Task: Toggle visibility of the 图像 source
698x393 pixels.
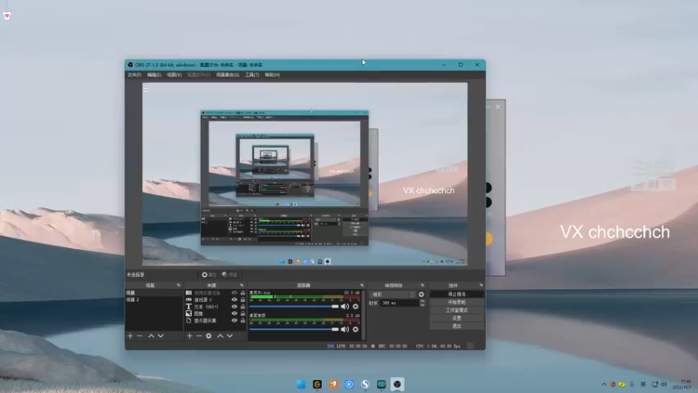Action: (234, 314)
